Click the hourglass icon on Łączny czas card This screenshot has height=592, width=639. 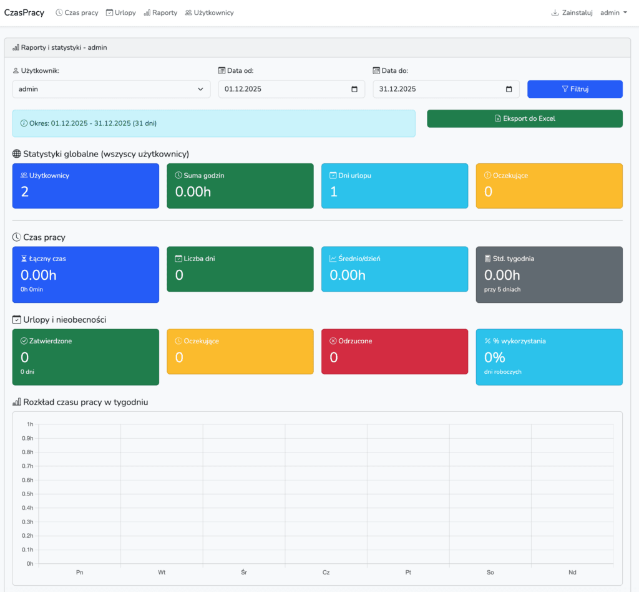pos(24,259)
